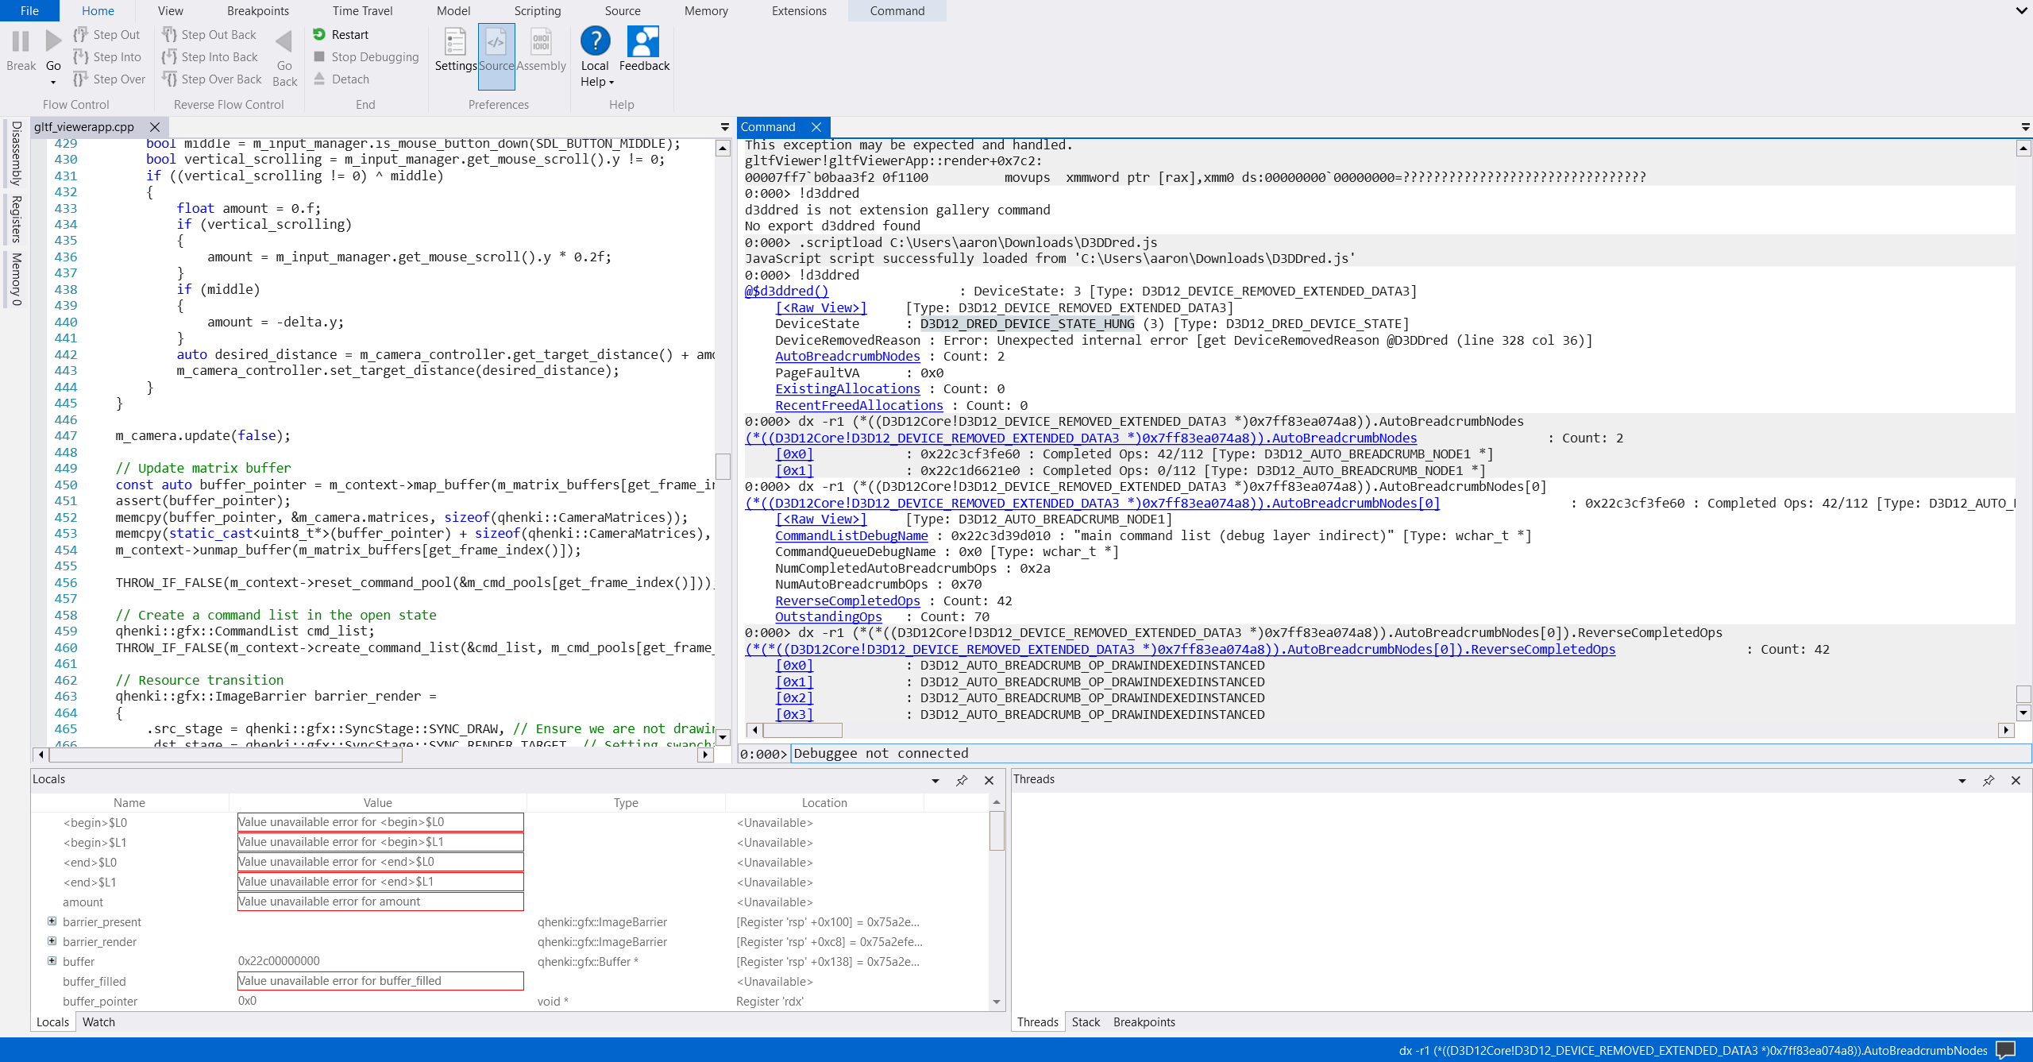Click the ReverseCompletedOps Count 42 link

(x=847, y=601)
